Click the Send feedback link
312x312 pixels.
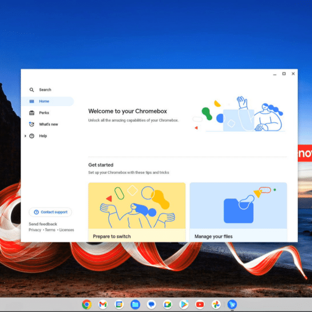[x=43, y=224]
